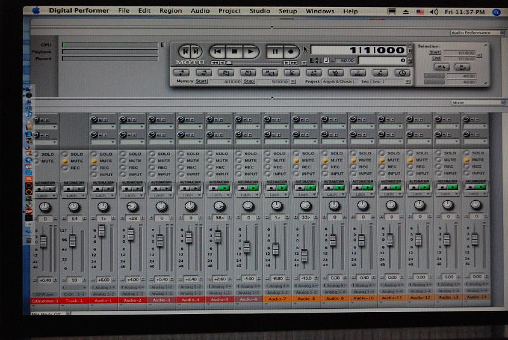Viewport: 508px width, 340px height.
Task: Open the Mixer window menu
Action: pos(478,102)
